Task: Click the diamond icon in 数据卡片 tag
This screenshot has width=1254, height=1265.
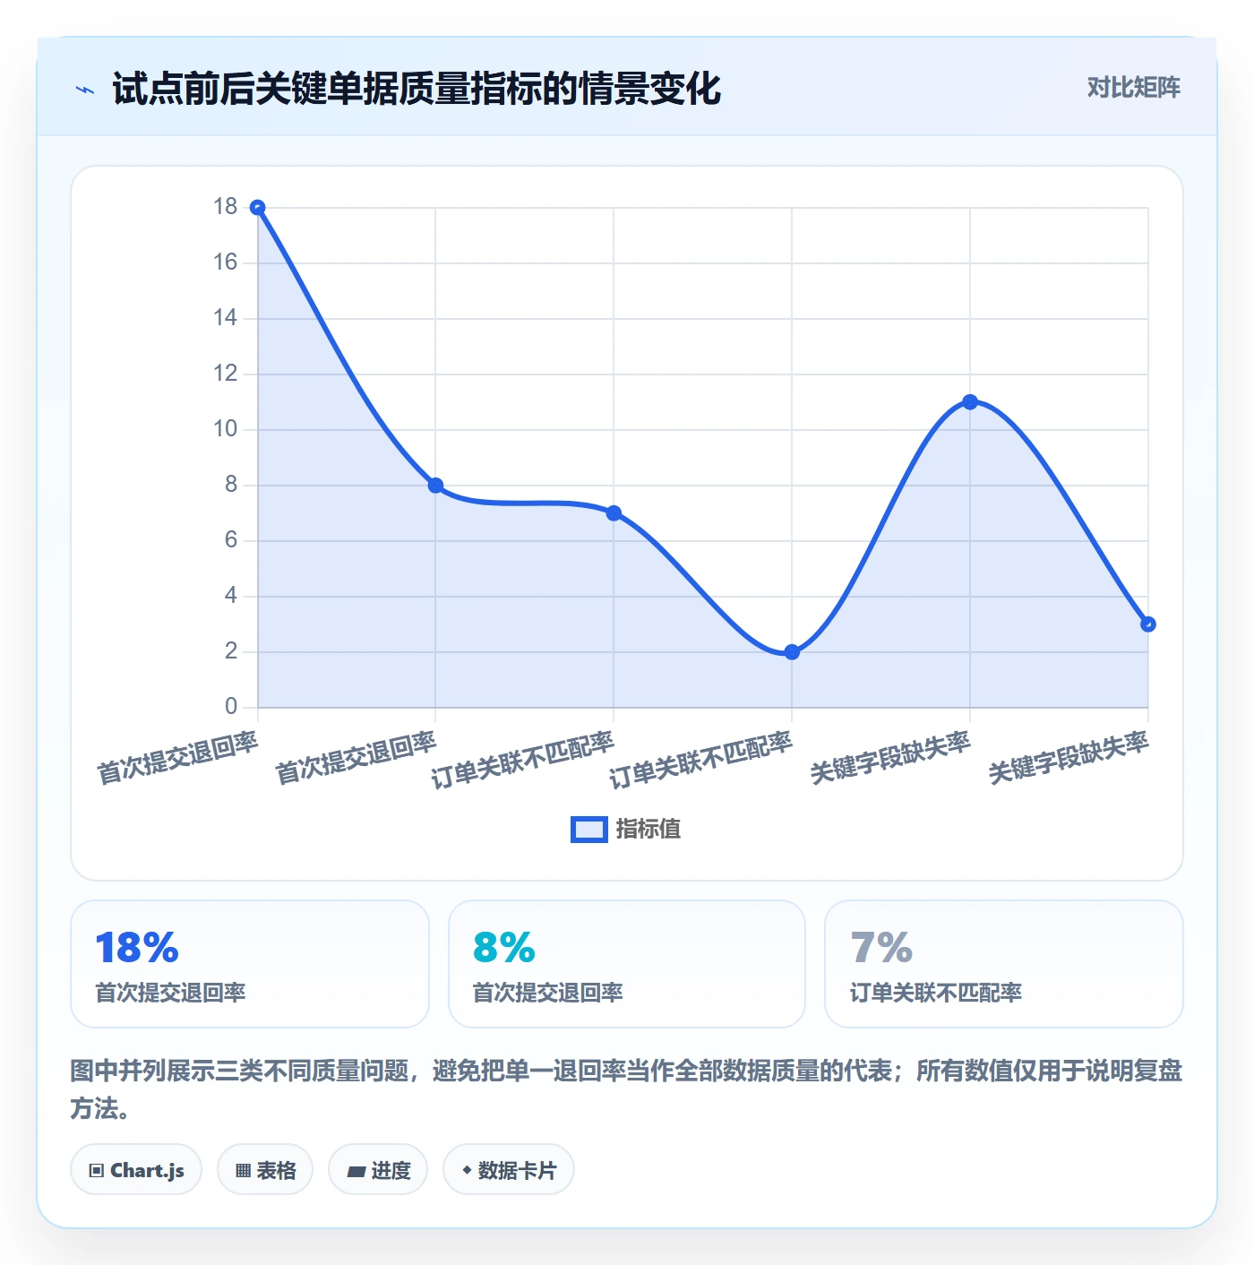Action: [x=467, y=1170]
